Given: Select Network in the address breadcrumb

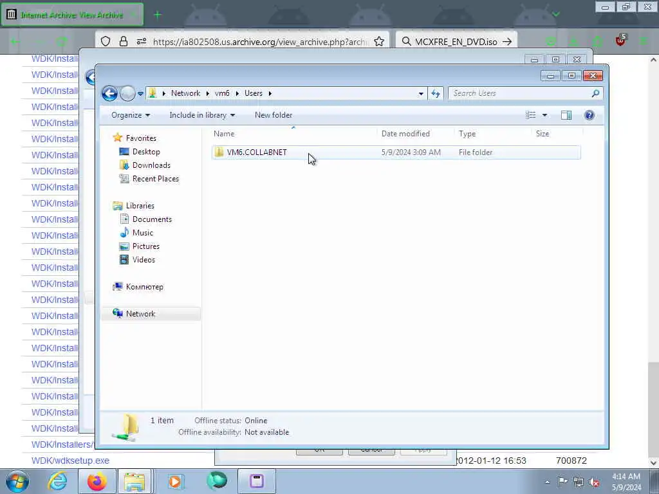Looking at the screenshot, I should point(185,93).
